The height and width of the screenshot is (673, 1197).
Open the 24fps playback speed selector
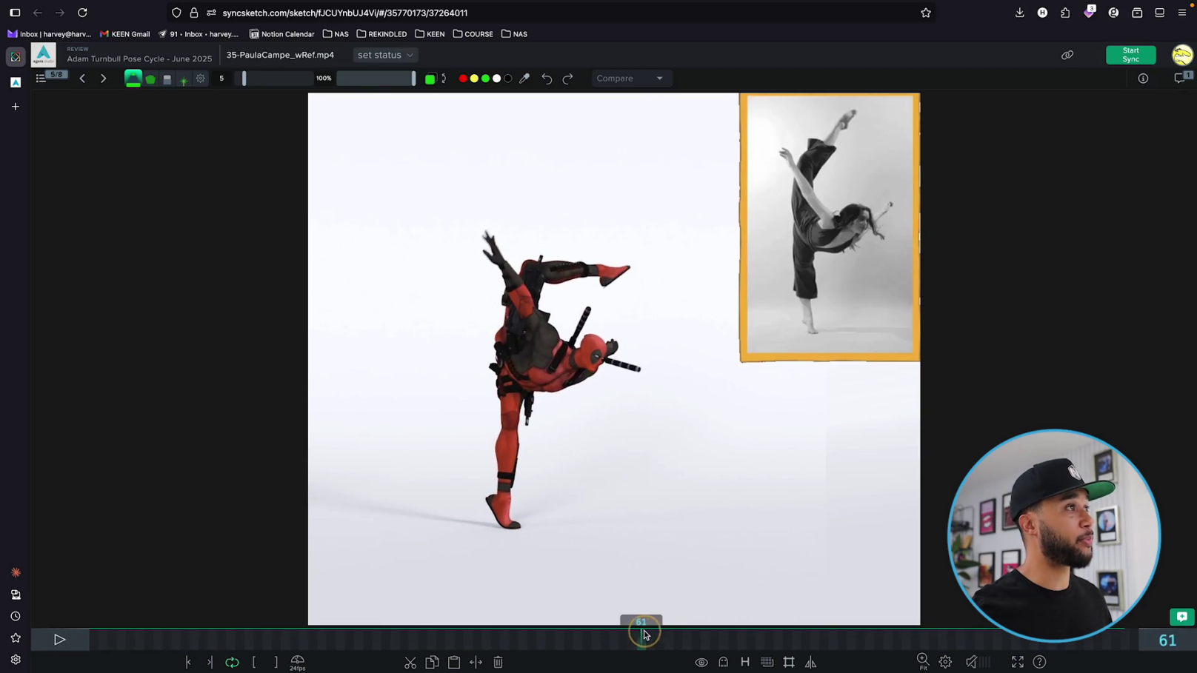pos(298,662)
